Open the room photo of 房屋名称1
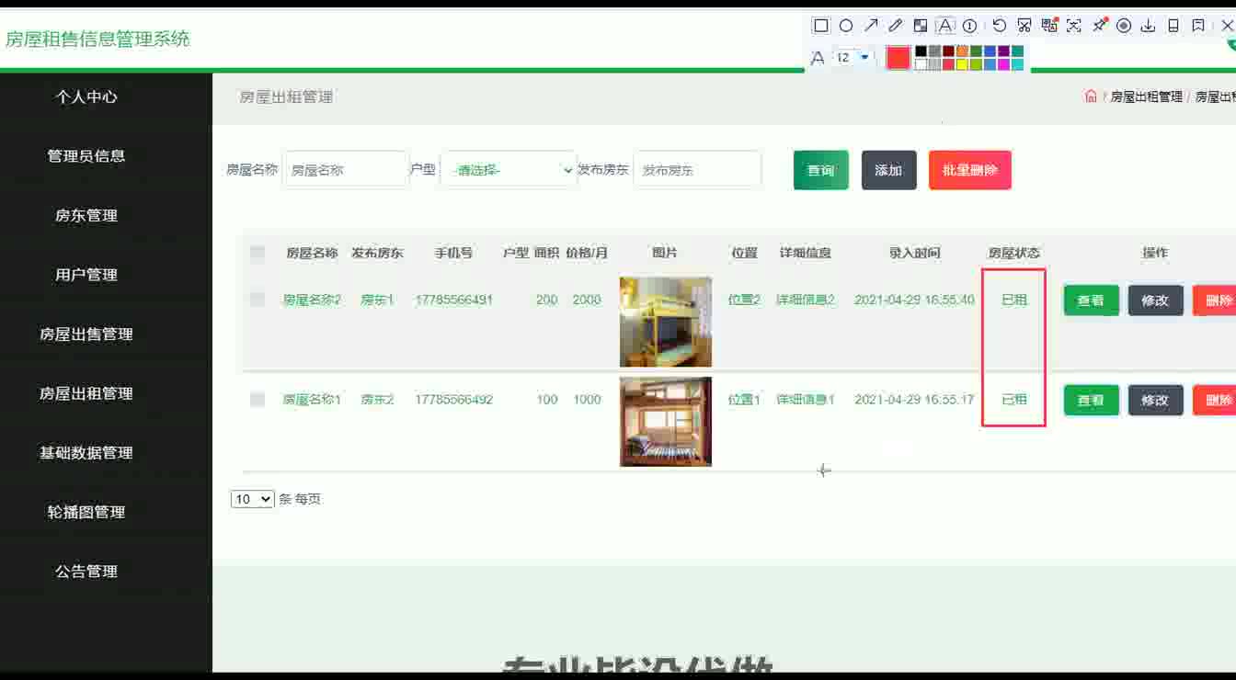Screen dimensions: 1236x680 [666, 422]
